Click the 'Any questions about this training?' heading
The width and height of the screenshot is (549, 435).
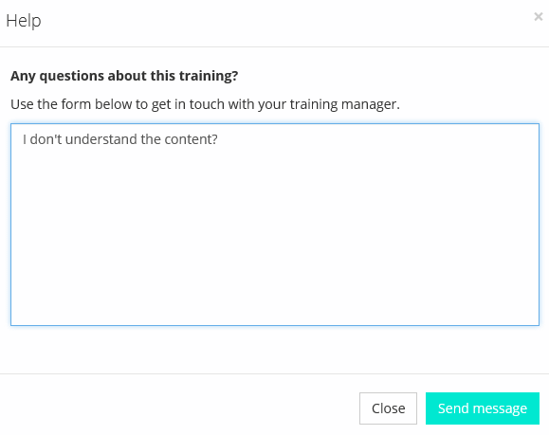point(124,76)
